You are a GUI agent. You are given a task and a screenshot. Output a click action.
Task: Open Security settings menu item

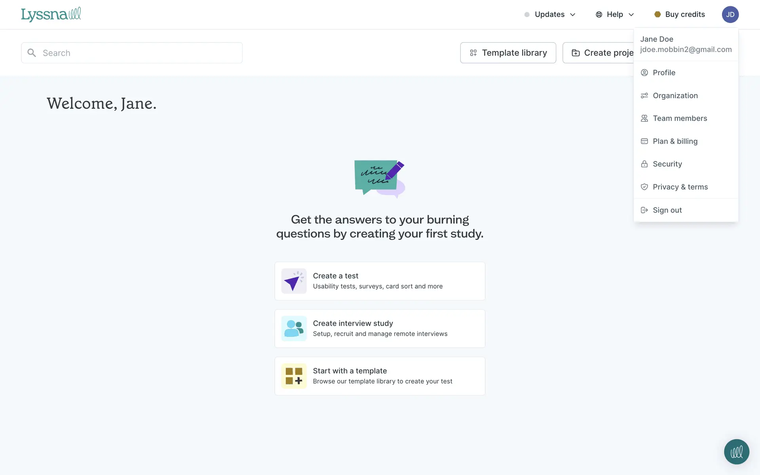tap(667, 164)
